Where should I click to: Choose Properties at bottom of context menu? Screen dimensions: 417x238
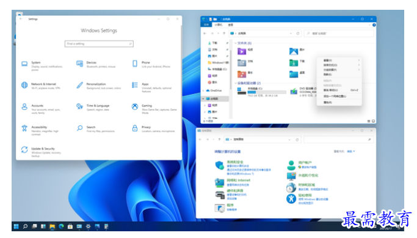339,102
